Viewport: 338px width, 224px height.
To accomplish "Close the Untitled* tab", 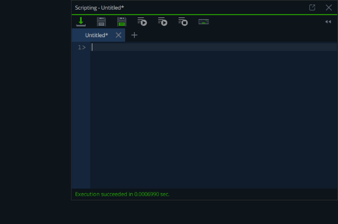I will click(x=118, y=35).
